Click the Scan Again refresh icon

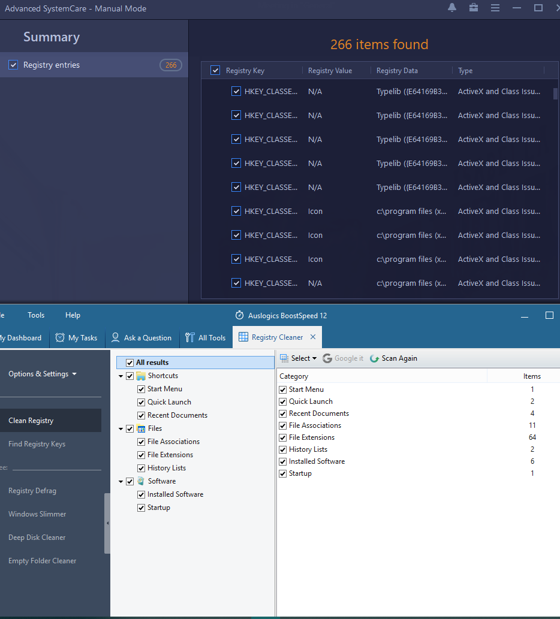pos(375,358)
